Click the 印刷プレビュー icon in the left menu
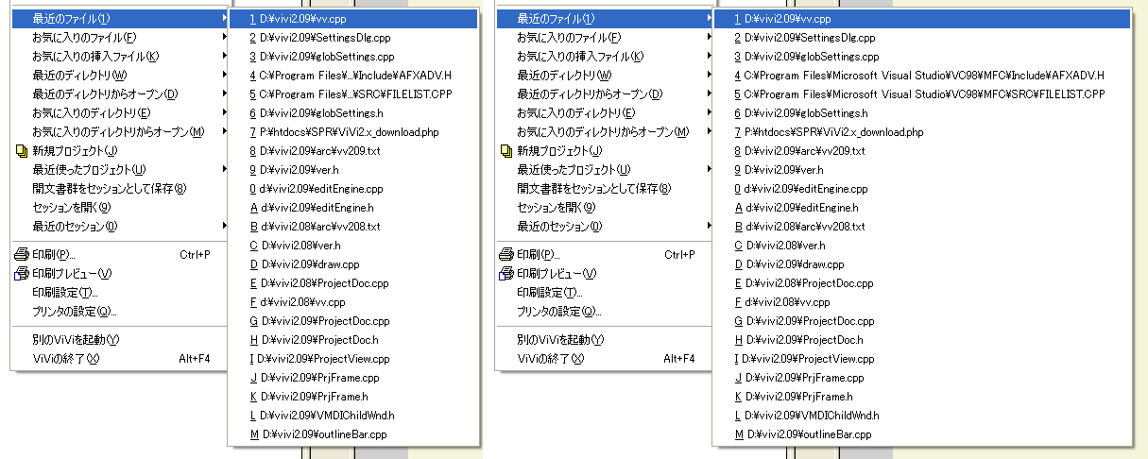This screenshot has height=459, width=1148. (23, 274)
